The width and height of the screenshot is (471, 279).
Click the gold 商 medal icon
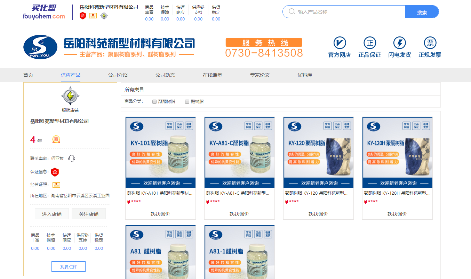[x=56, y=139]
